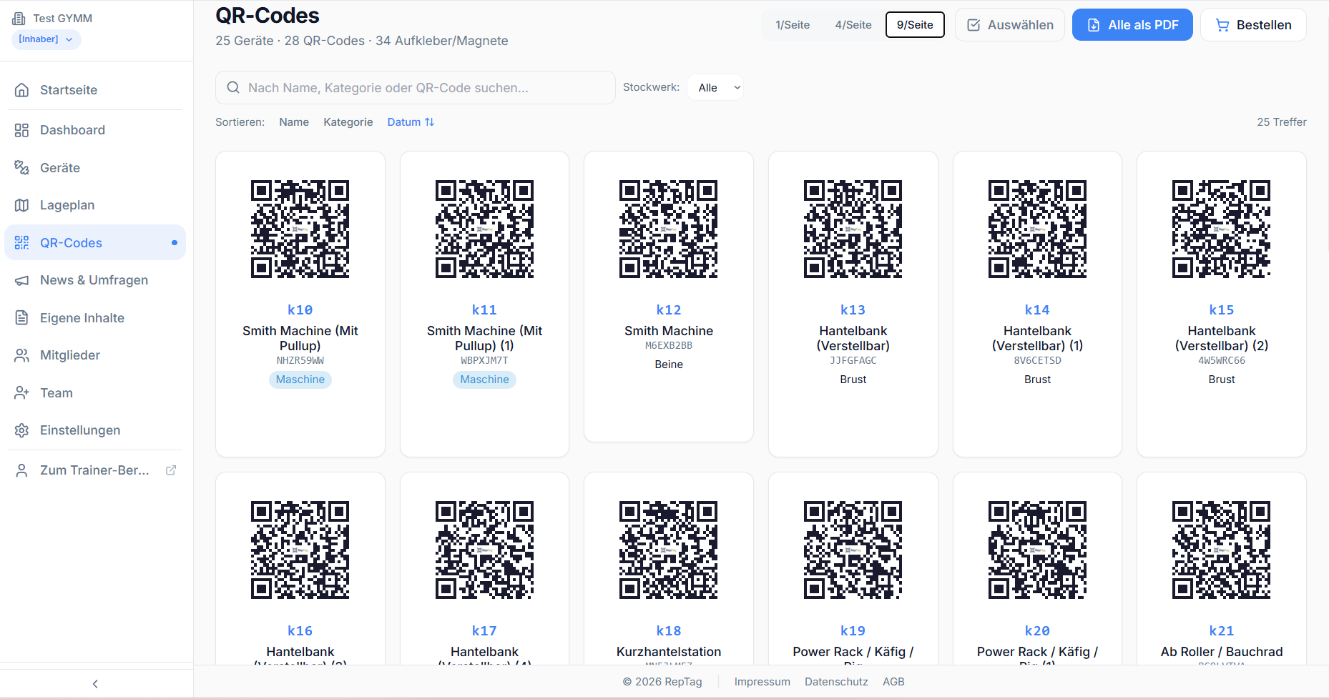Image resolution: width=1329 pixels, height=699 pixels.
Task: Switch layout to 4/Seite
Action: pos(853,25)
